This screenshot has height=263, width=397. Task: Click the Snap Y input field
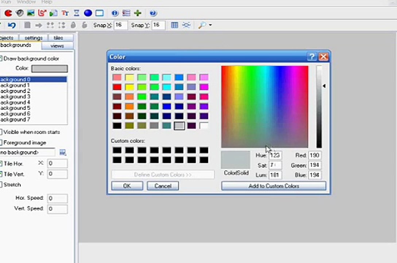click(158, 25)
